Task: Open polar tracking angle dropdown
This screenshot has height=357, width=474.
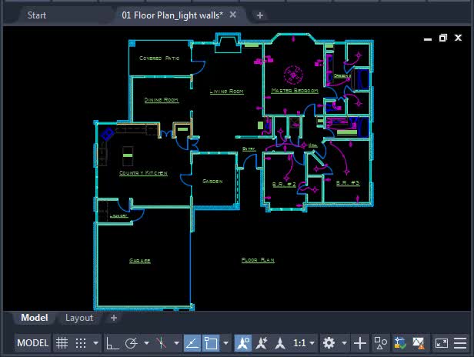Action: tap(147, 343)
